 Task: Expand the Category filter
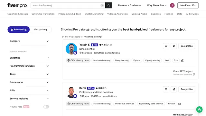tap(29, 41)
